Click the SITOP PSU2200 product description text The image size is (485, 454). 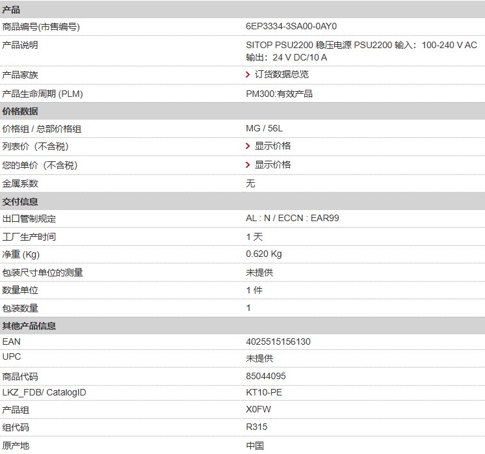361,45
